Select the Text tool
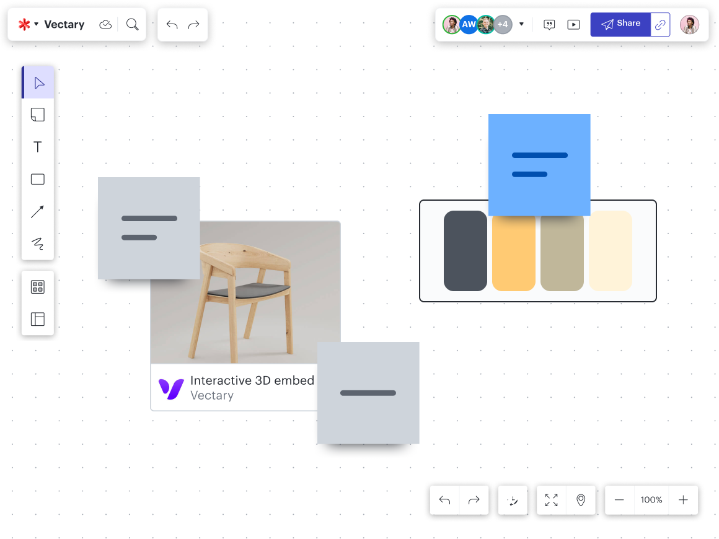 [x=38, y=147]
